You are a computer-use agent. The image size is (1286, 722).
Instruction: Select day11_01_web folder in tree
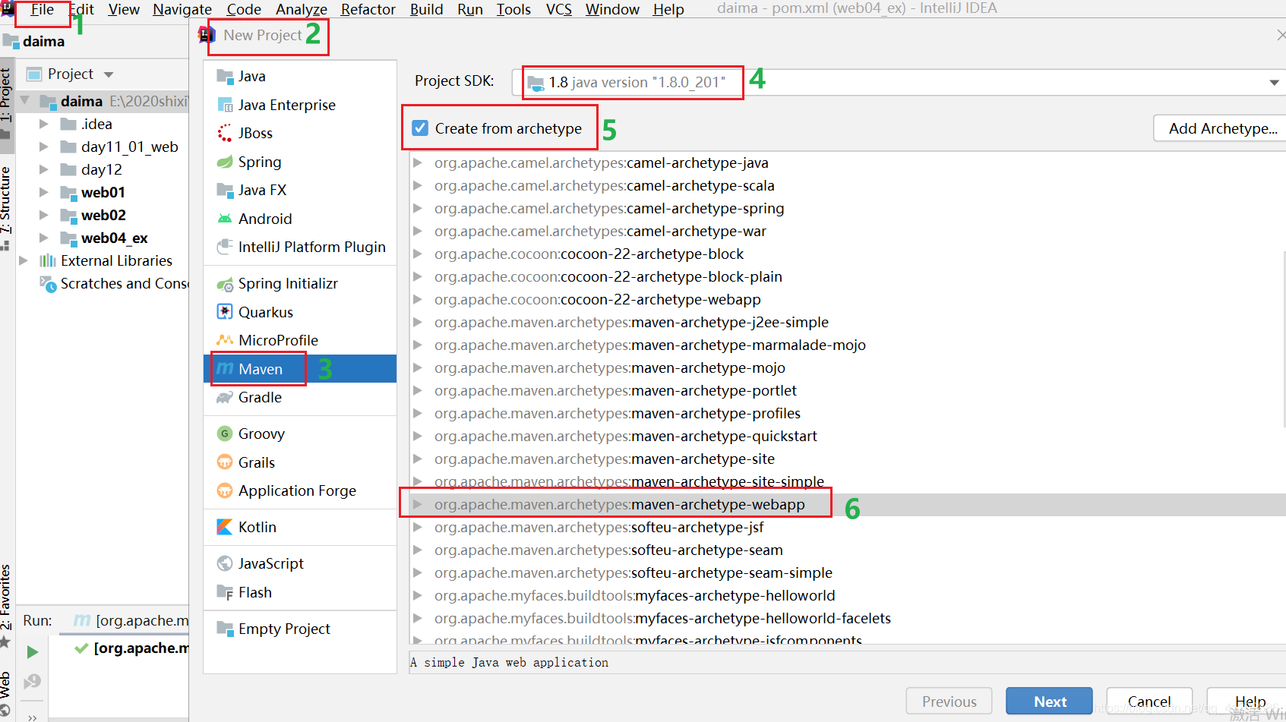[130, 147]
